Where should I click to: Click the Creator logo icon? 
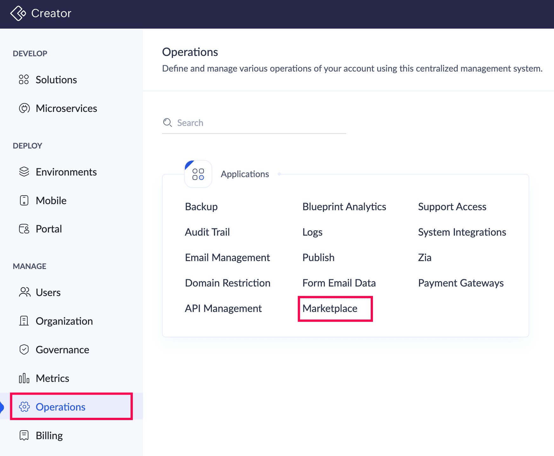click(x=18, y=13)
